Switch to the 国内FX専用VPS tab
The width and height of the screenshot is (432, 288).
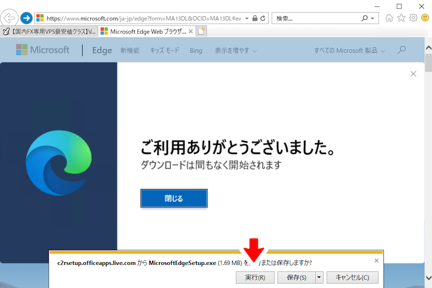tap(49, 32)
